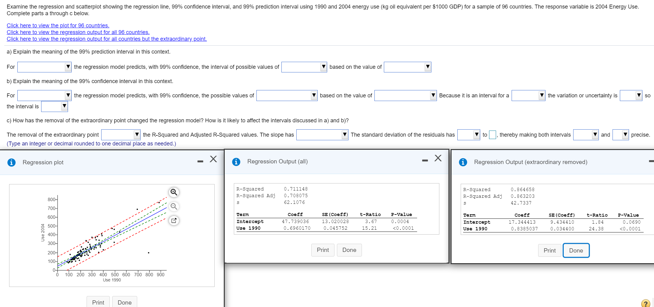Open part a's "interval of possible values of" dropdown
The height and width of the screenshot is (307, 654).
(304, 67)
